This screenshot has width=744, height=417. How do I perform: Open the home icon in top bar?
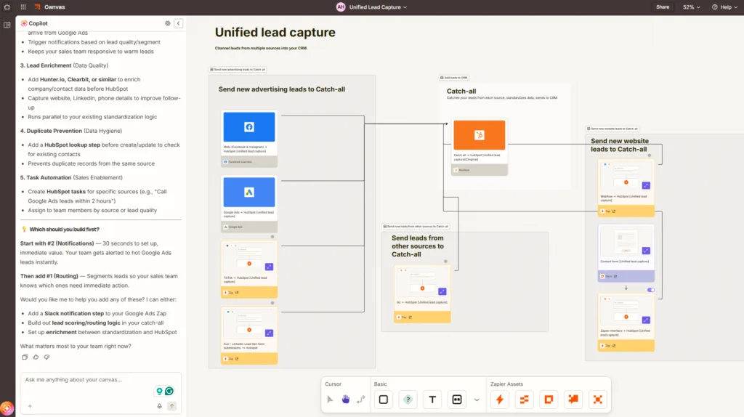pos(7,7)
